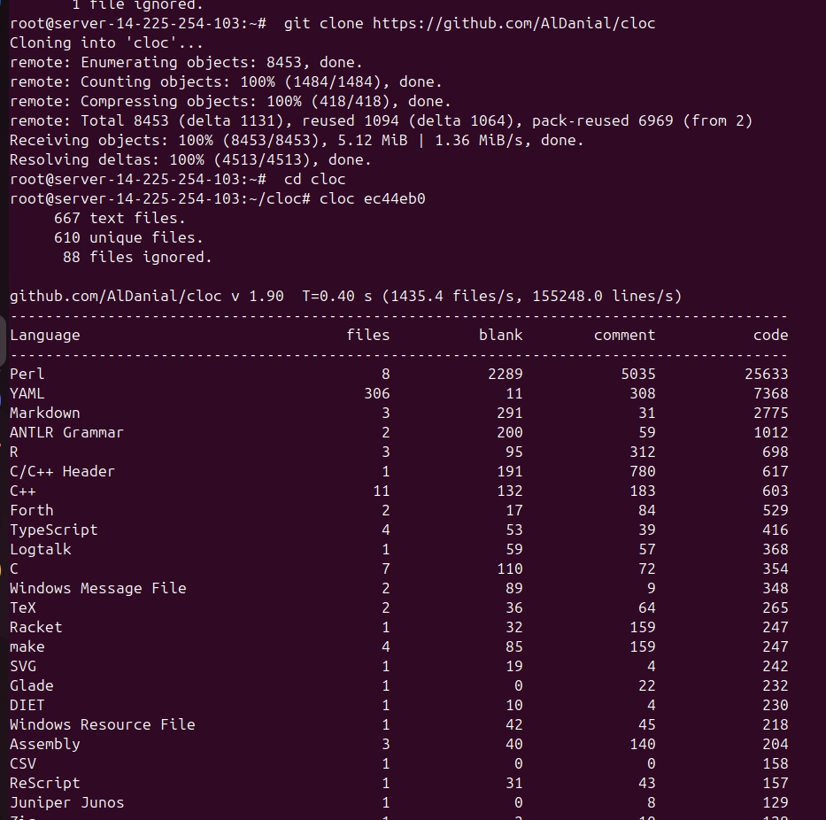Click the YAML row in the table
This screenshot has width=826, height=820.
[27, 393]
